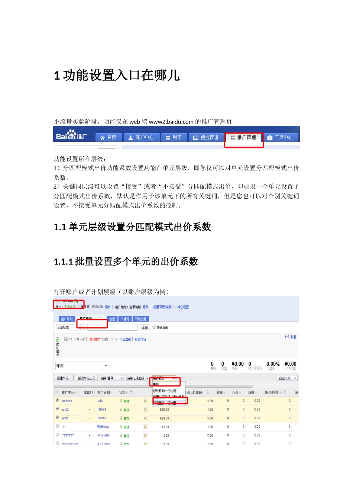The height and width of the screenshot is (500, 353).
Task: Sort by the 展现 column header
Action: tap(221, 392)
